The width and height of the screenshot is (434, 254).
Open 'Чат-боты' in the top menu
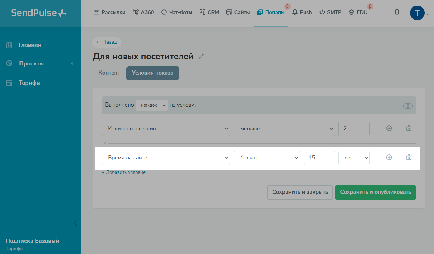coord(177,12)
